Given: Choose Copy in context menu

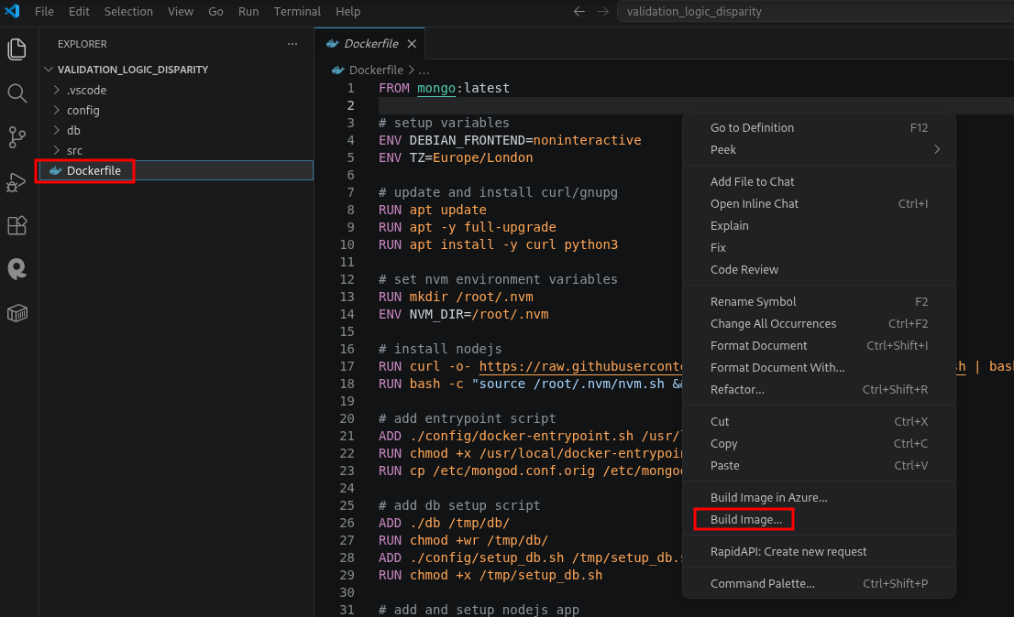Looking at the screenshot, I should tap(819, 444).
